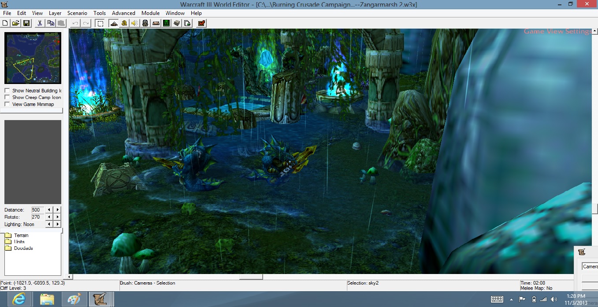598x307 pixels.
Task: Click the Undo arrow in the toolbar
Action: click(x=75, y=23)
